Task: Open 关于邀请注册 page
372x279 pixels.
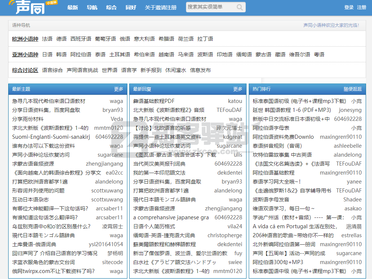Action: click(x=161, y=7)
